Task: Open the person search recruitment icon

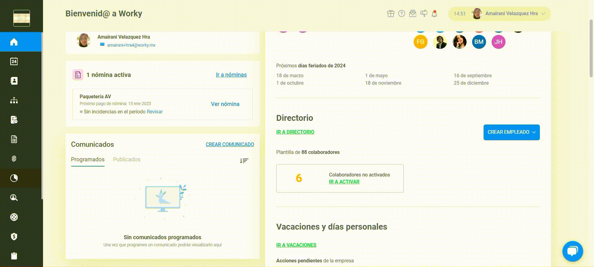Action: (14, 197)
